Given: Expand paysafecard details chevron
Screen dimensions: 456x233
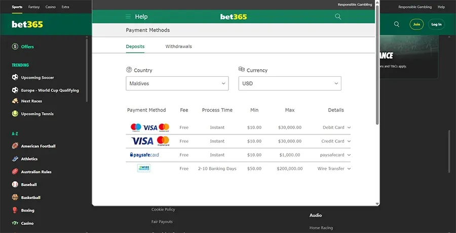Looking at the screenshot, I should point(349,155).
